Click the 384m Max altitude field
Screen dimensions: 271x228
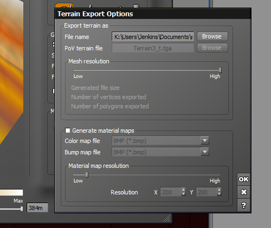pyautogui.click(x=37, y=207)
